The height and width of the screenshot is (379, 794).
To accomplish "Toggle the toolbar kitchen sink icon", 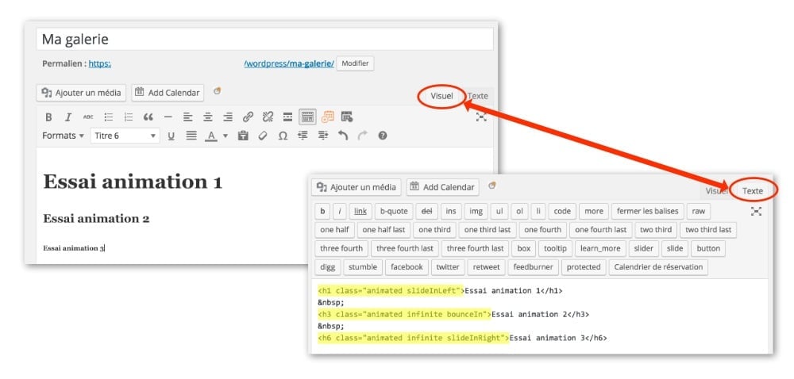I will coord(307,117).
